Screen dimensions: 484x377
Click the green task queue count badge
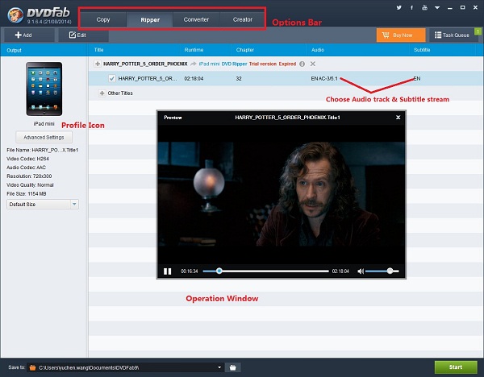478,31
